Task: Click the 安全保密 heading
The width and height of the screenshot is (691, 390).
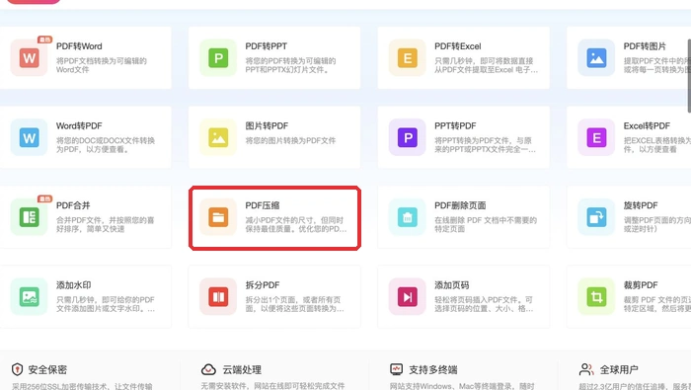Action: (47, 369)
